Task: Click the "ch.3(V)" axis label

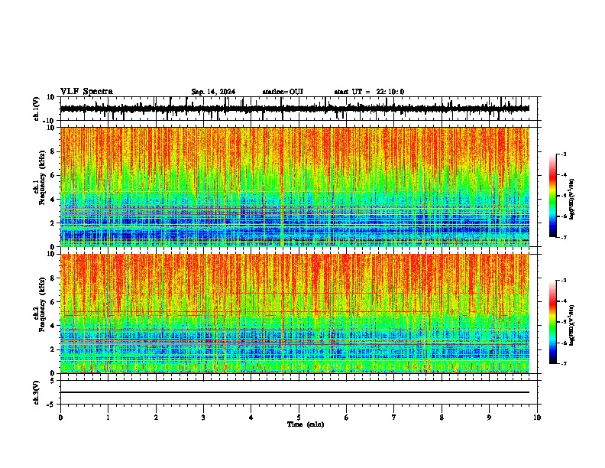Action: coord(36,392)
